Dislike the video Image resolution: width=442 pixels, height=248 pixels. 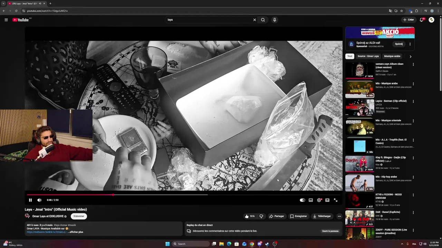pos(261,216)
